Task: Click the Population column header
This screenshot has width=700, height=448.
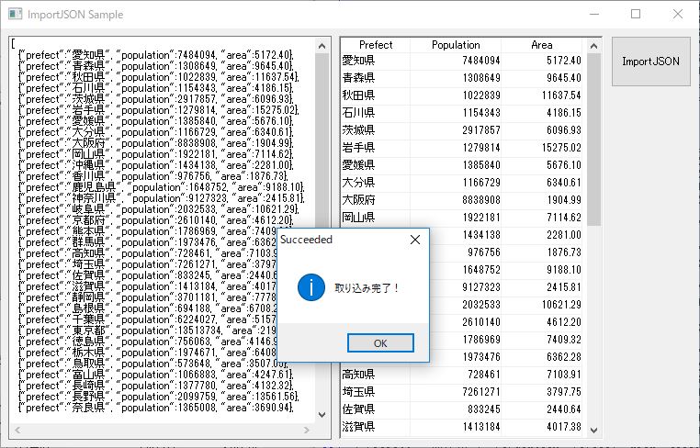Action: [456, 45]
